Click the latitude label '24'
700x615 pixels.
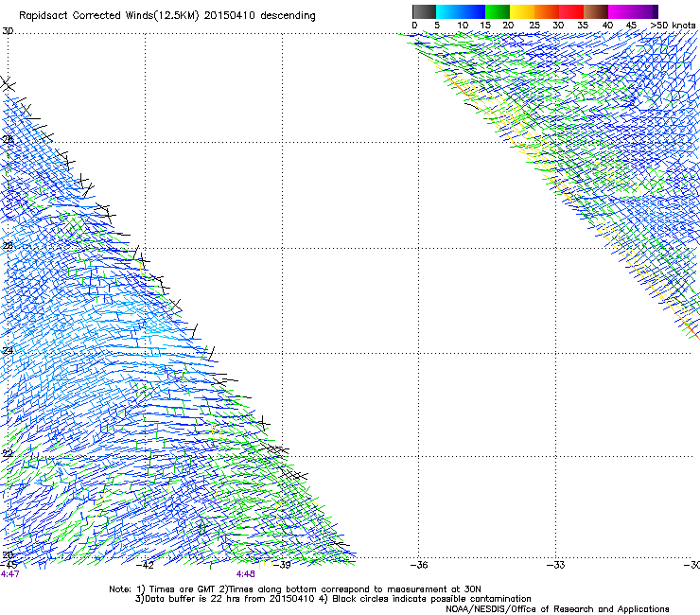coord(8,351)
